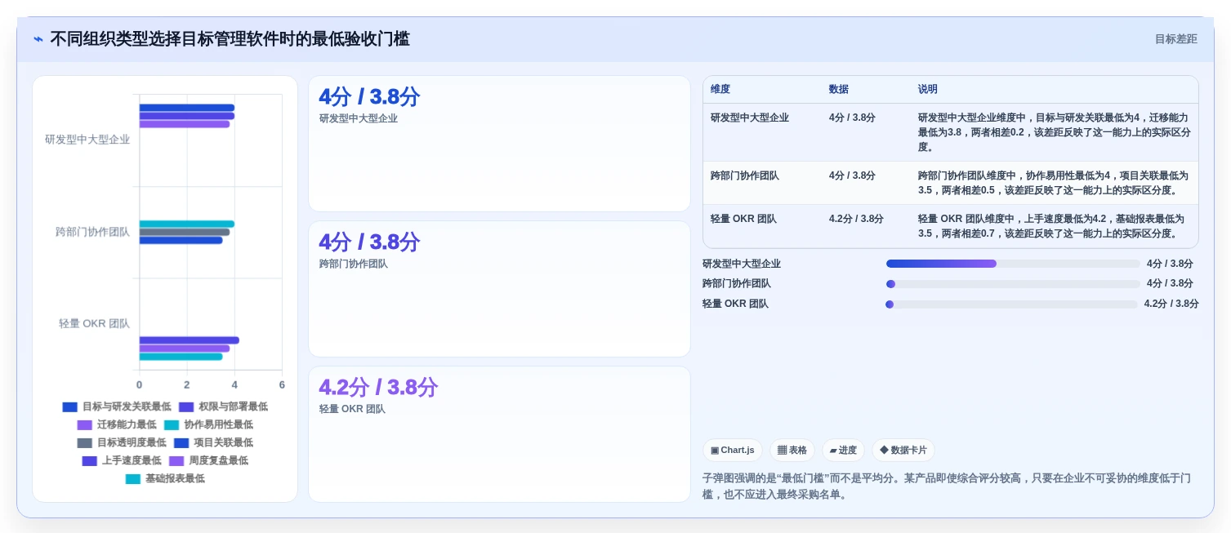Click the x-axis tick value 6
The height and width of the screenshot is (533, 1231).
tap(282, 384)
